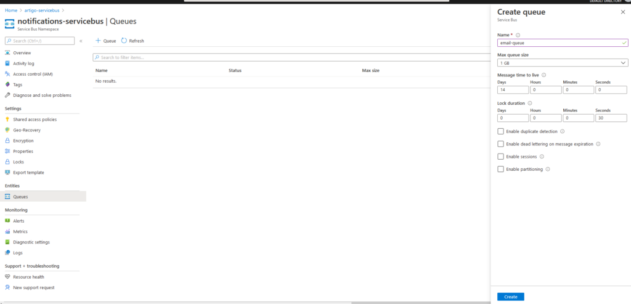Check Enable dead lettering on message expiration
The width and height of the screenshot is (631, 304).
tap(500, 144)
